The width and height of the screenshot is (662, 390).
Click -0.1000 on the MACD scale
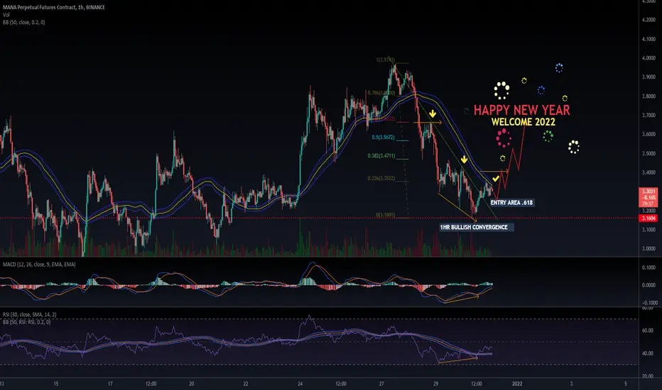[649, 303]
